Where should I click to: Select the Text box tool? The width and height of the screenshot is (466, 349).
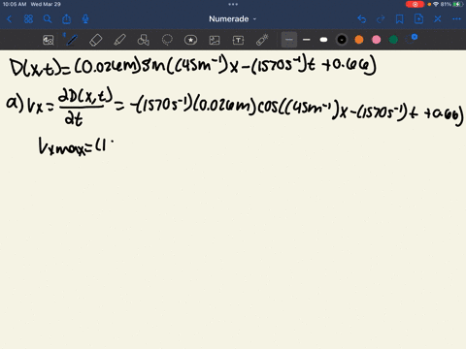[x=238, y=40]
